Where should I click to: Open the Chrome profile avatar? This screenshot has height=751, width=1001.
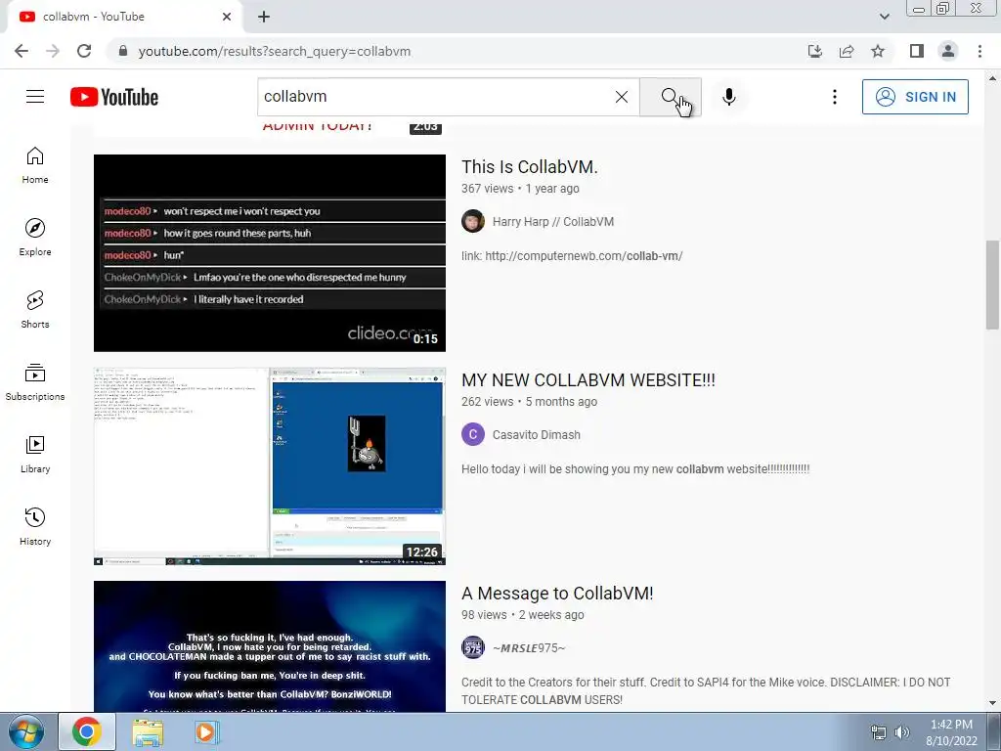coord(948,51)
